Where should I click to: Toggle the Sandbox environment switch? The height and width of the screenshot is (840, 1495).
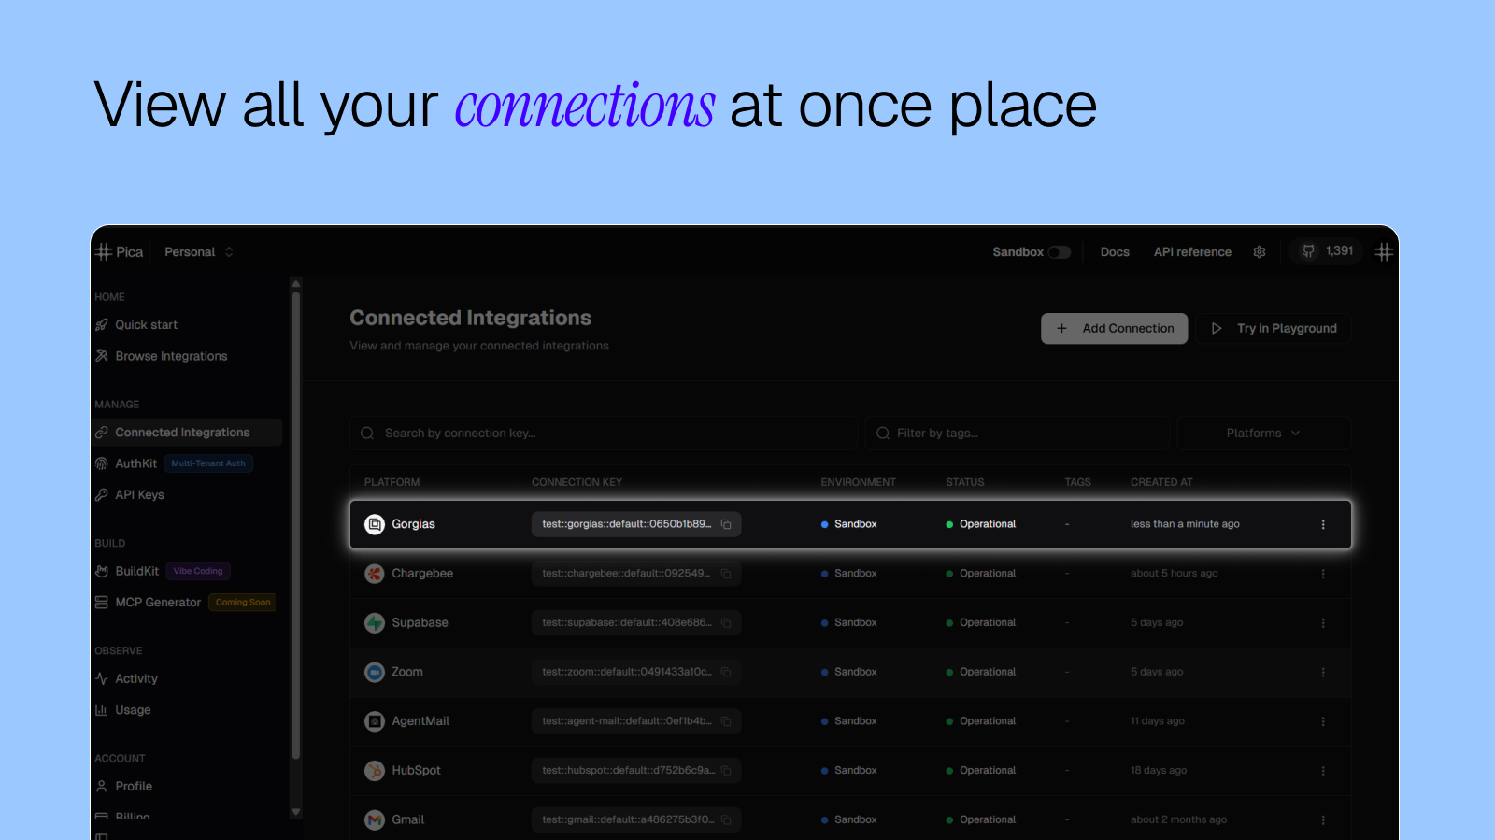(x=1060, y=252)
